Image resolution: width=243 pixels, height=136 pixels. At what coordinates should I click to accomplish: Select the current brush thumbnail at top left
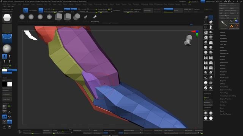click(7, 18)
